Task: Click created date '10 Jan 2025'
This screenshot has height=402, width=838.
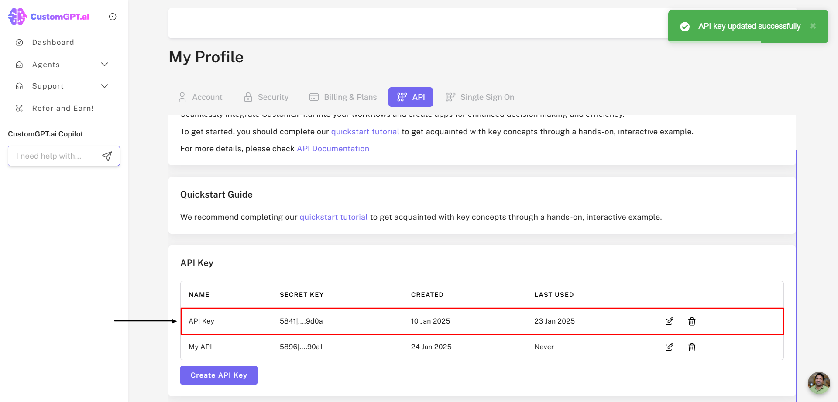Action: 430,321
